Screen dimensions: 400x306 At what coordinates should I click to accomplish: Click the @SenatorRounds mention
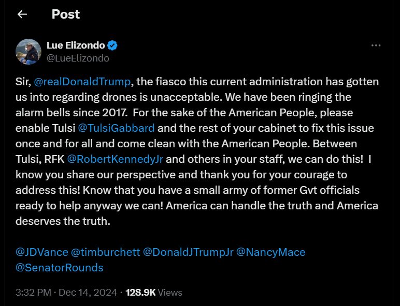[60, 268]
